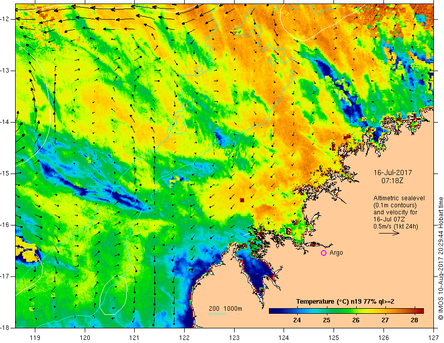Click the 119 longitude axis label
Screen dimensions: 444x343
[35, 337]
